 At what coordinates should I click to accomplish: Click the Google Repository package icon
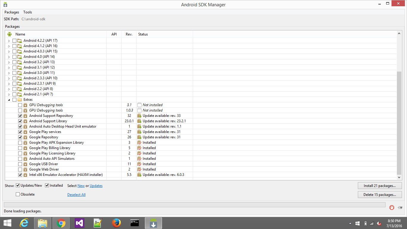click(x=25, y=137)
